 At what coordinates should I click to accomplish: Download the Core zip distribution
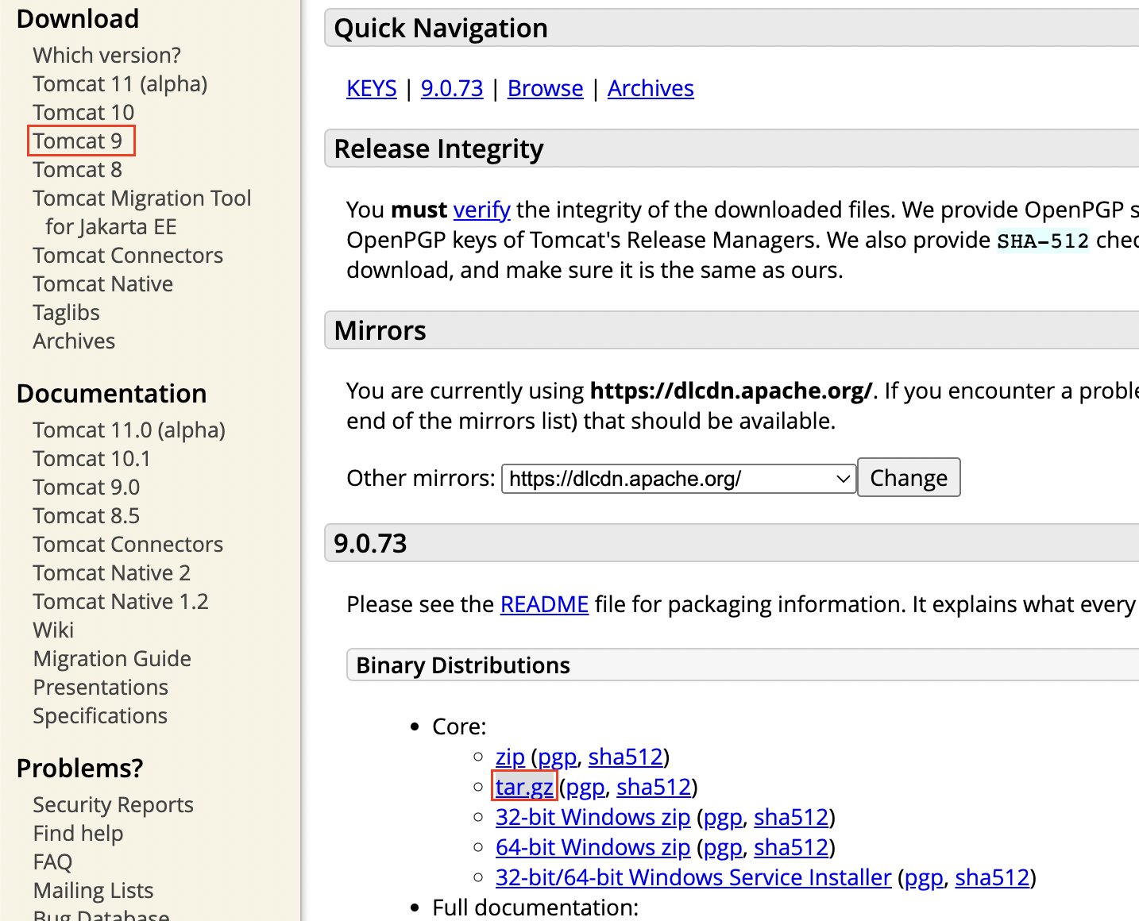(x=510, y=757)
